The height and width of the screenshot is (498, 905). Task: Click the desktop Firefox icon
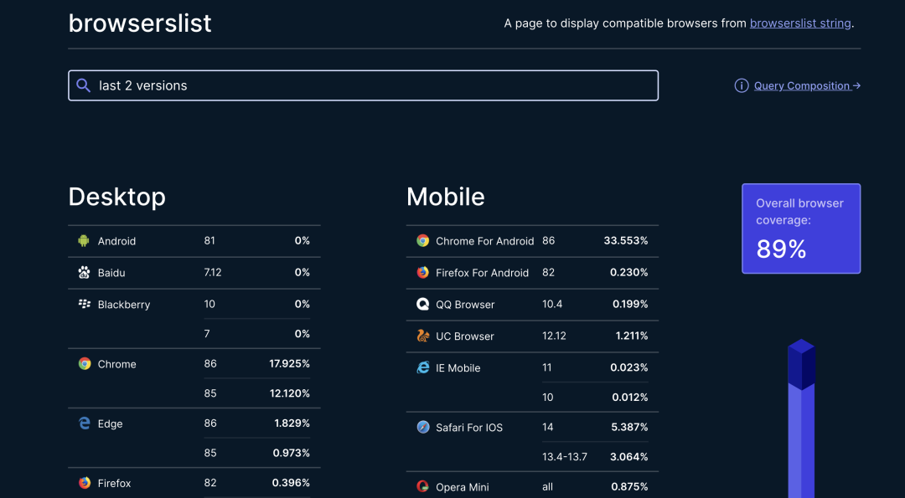84,483
